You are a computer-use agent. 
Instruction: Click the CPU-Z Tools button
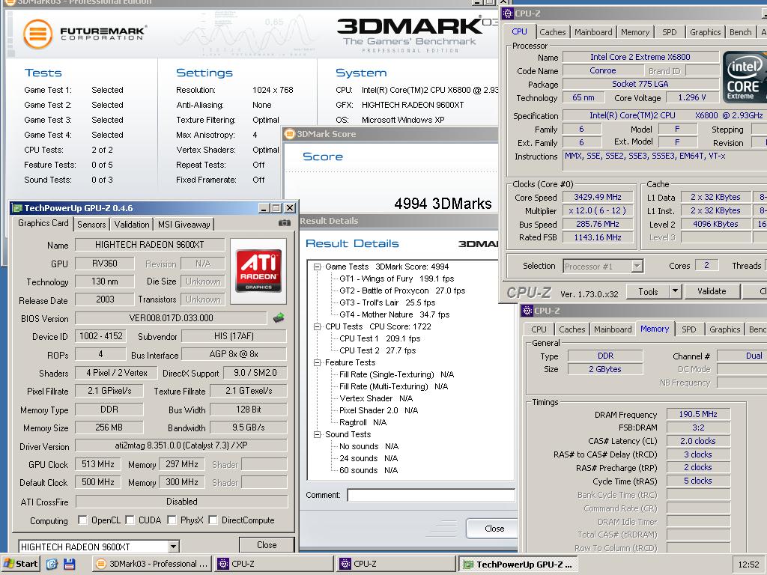coord(648,291)
